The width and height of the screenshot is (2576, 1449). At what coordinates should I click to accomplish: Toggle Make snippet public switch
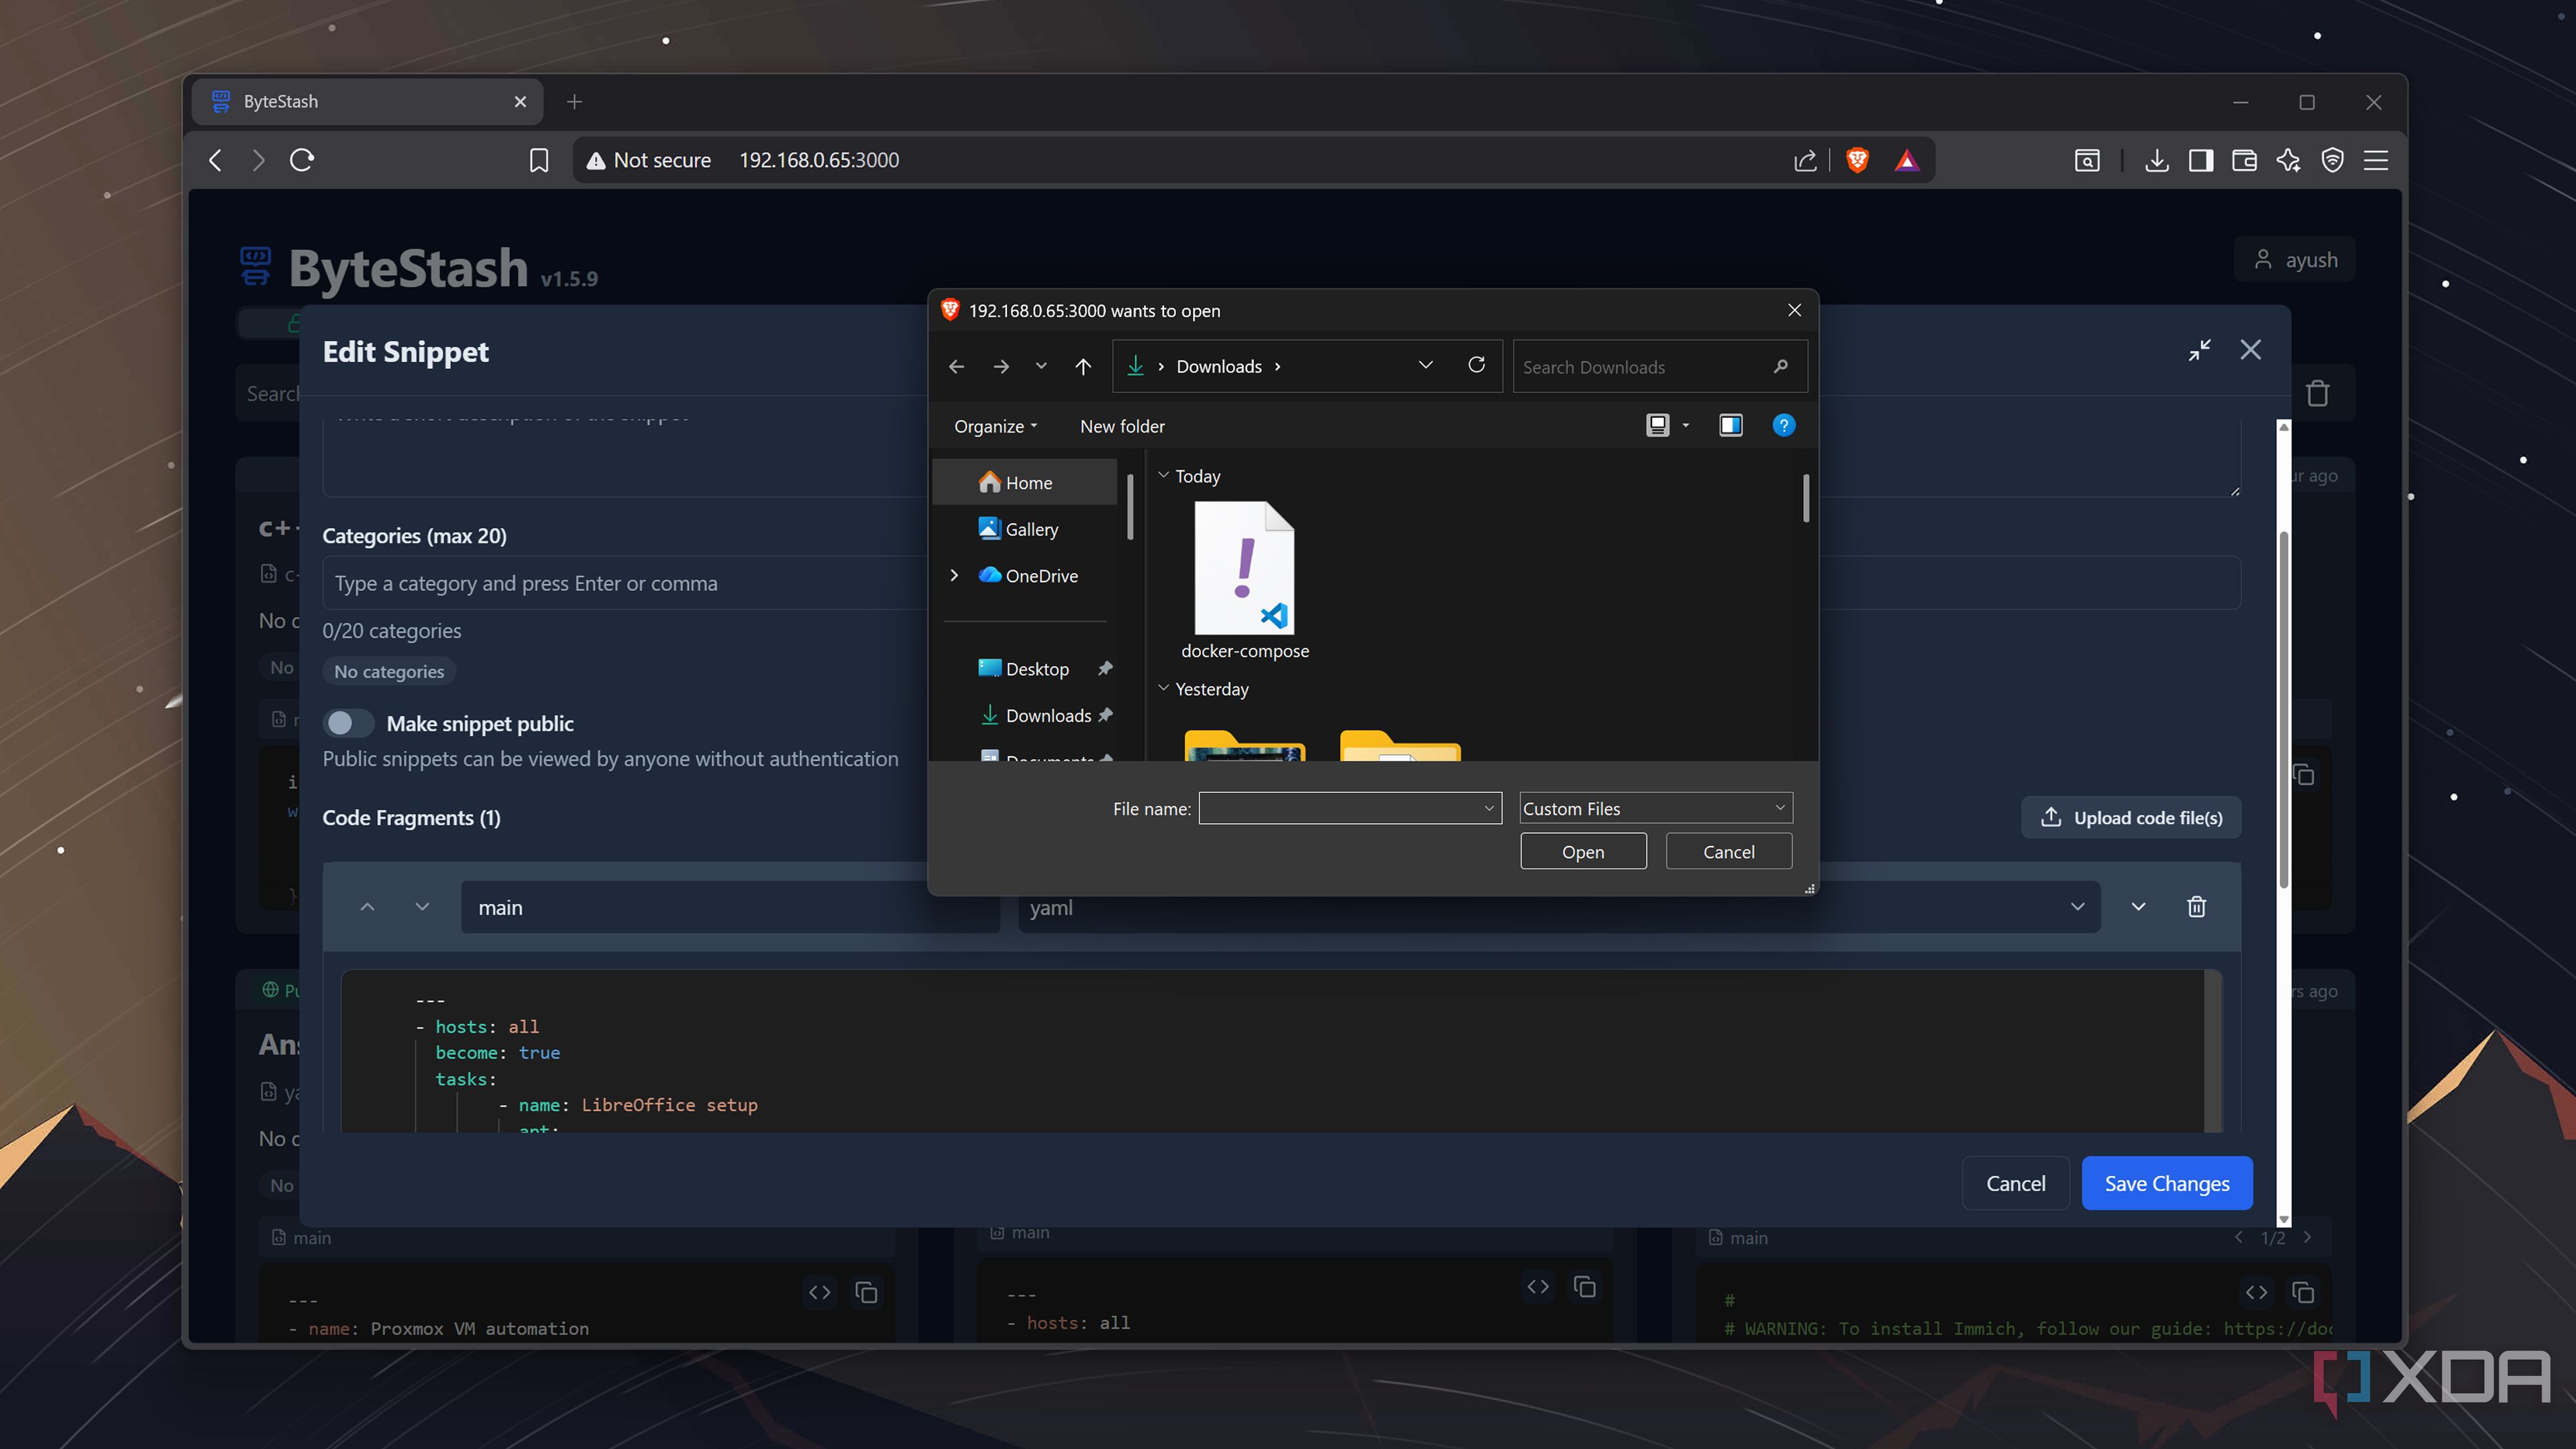click(348, 723)
